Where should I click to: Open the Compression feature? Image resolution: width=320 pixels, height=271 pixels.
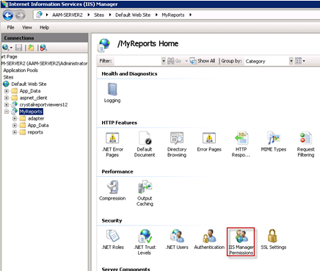(112, 191)
